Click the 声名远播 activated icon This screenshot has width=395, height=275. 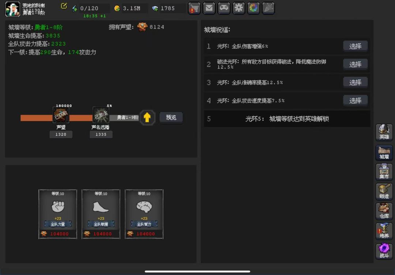(x=101, y=115)
